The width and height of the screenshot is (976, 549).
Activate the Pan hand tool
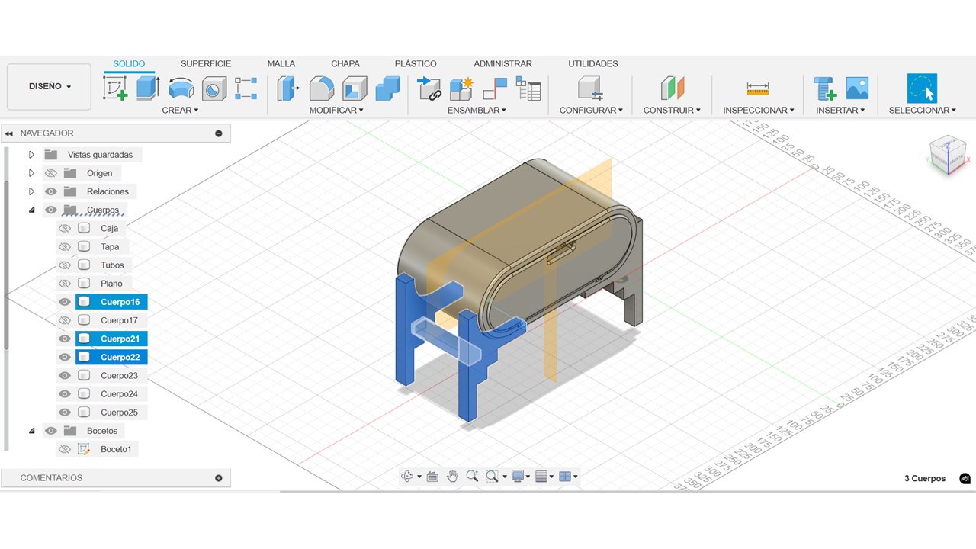point(452,477)
